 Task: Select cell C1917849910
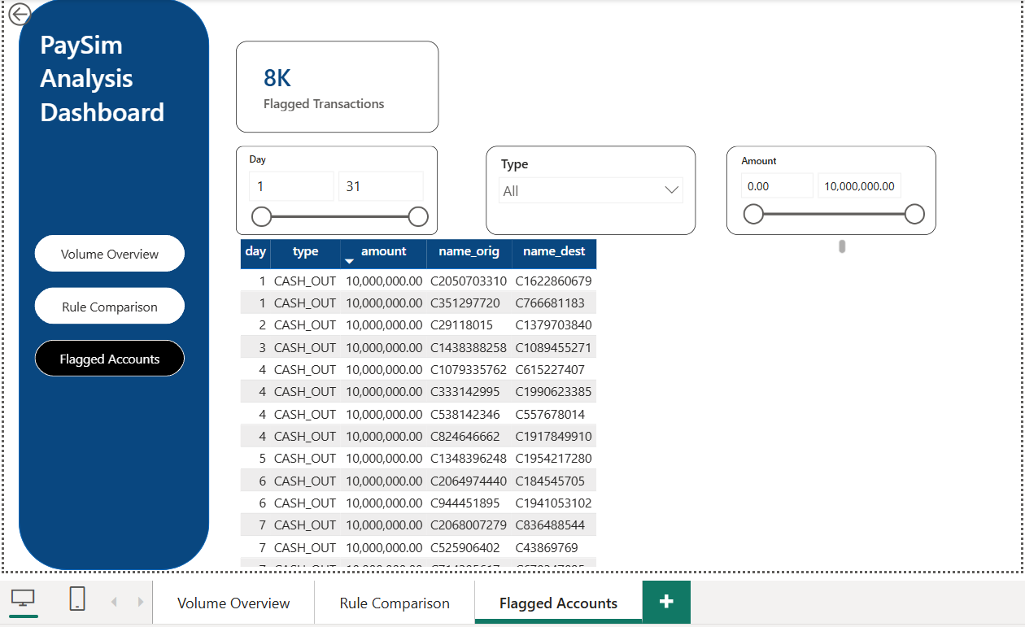[x=553, y=436]
